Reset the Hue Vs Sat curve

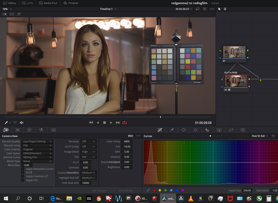tap(273, 136)
